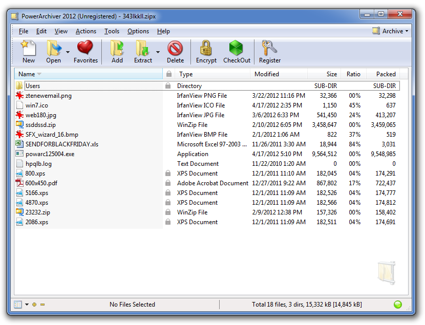The width and height of the screenshot is (425, 325).
Task: Expand the Open button dropdown arrow
Action: click(68, 52)
